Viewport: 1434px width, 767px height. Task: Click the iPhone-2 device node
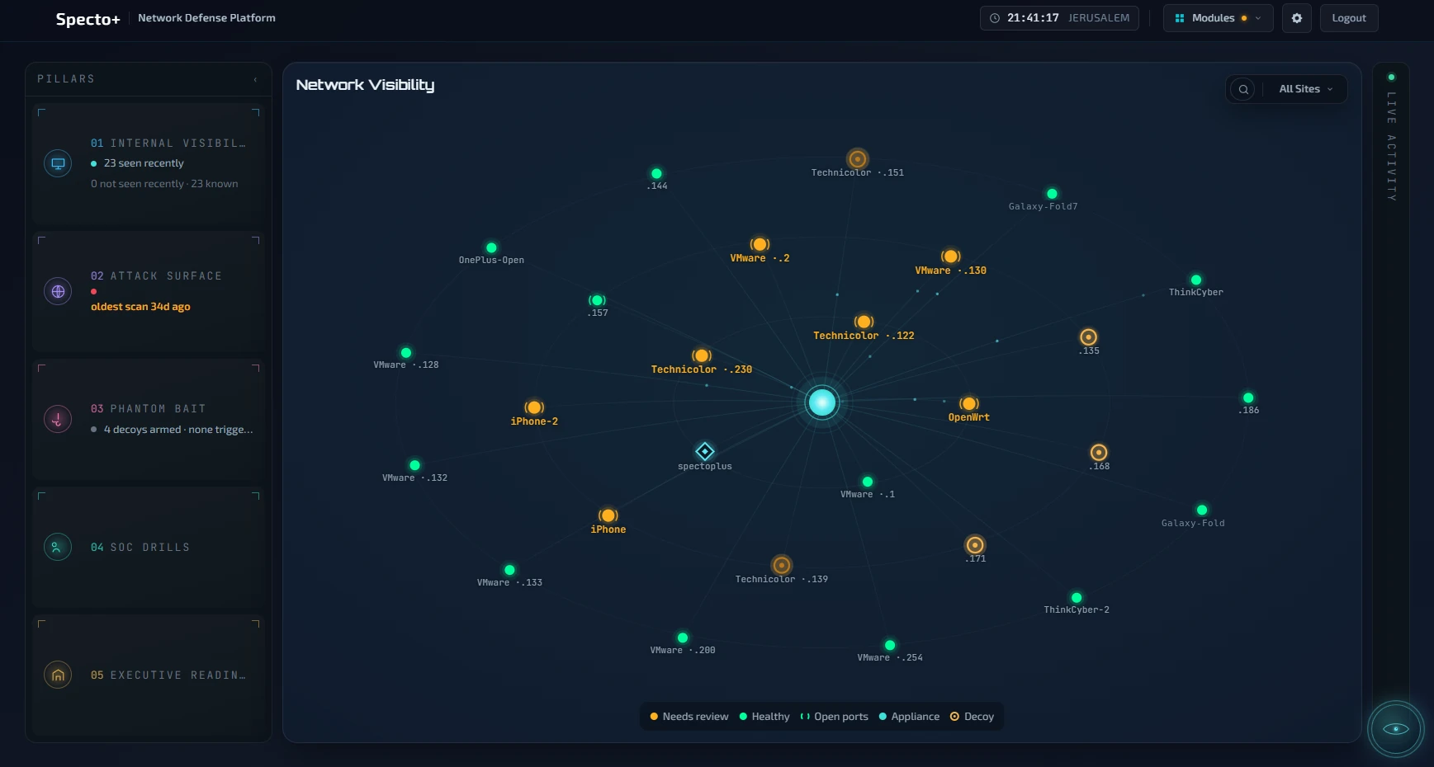pyautogui.click(x=534, y=407)
